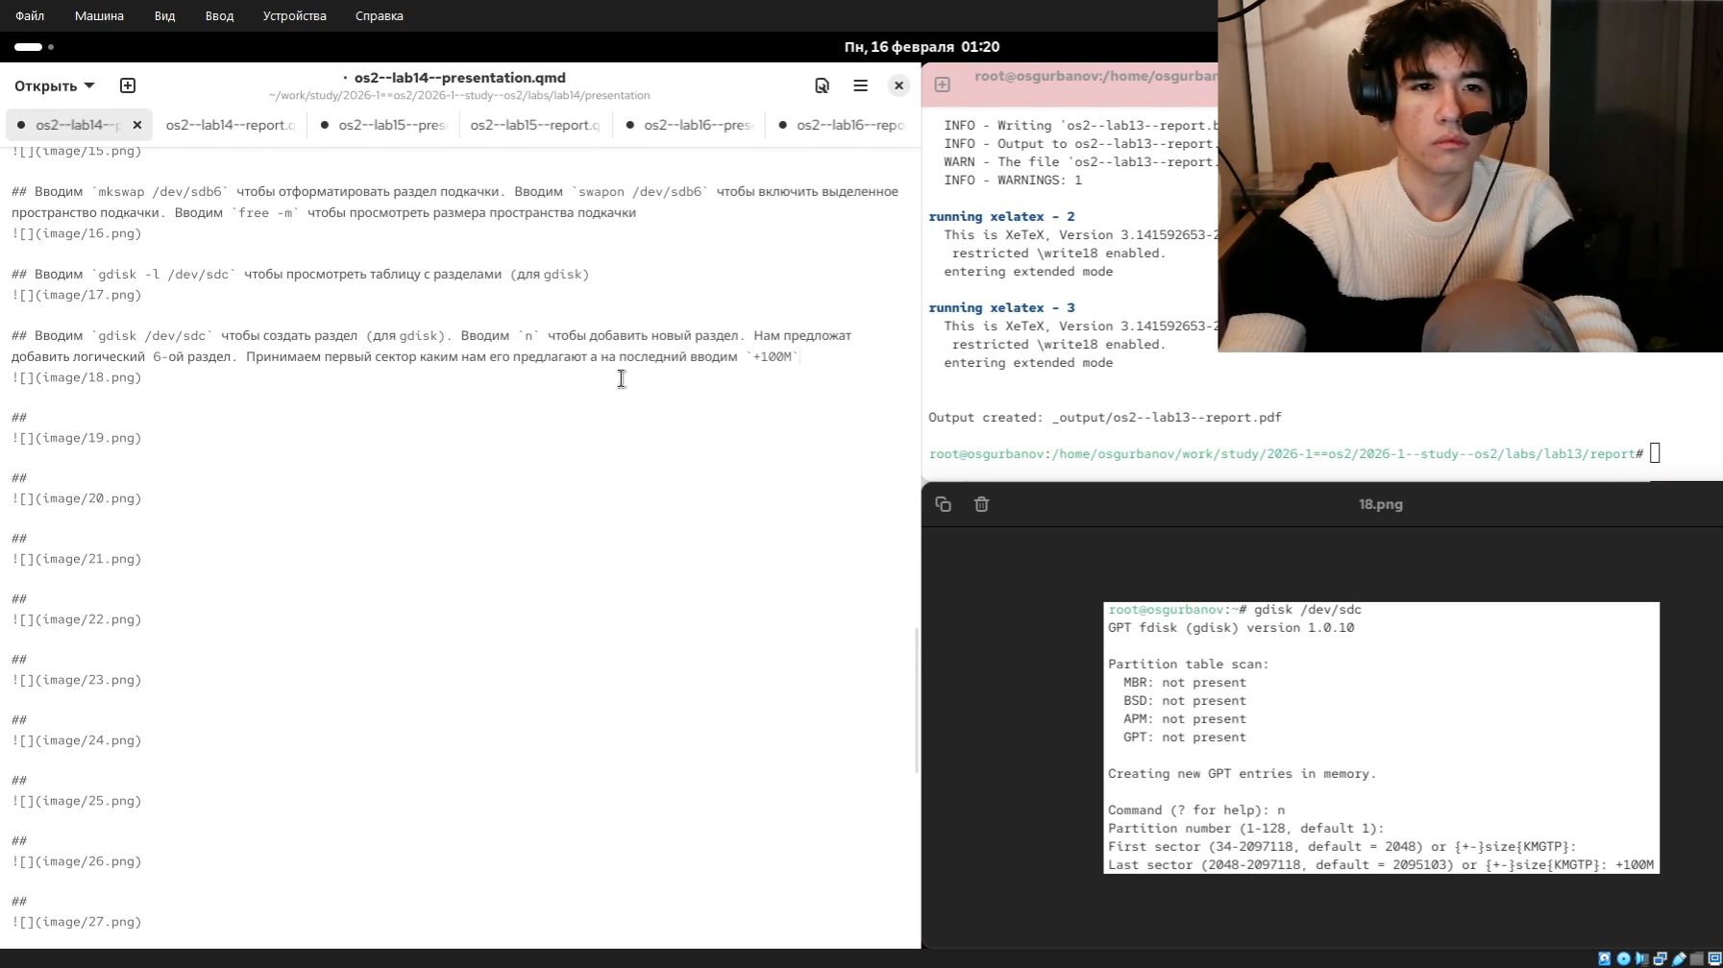Image resolution: width=1723 pixels, height=968 pixels.
Task: Click the display status icon in VM bar
Action: pyautogui.click(x=1714, y=958)
